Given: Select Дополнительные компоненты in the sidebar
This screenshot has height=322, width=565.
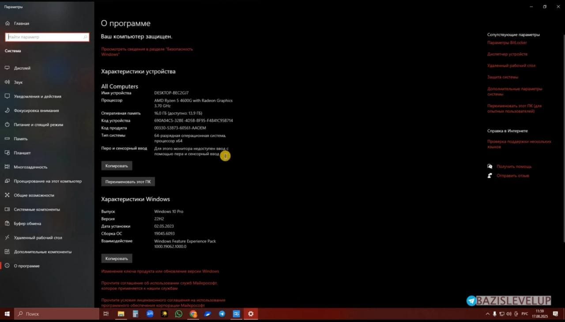Looking at the screenshot, I should point(38,252).
